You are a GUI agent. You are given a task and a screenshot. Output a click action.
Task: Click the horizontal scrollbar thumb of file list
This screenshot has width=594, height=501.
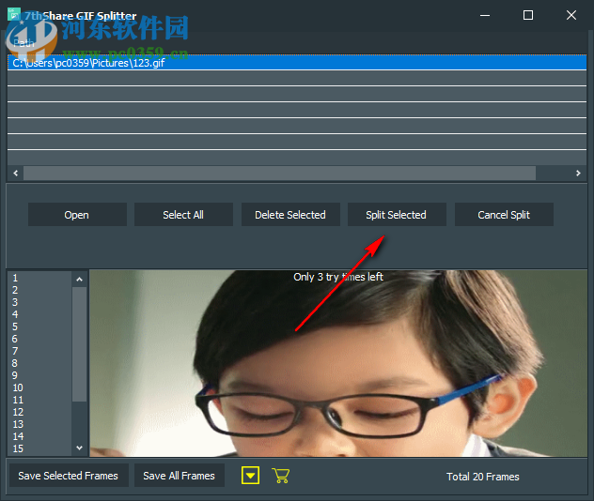[279, 174]
